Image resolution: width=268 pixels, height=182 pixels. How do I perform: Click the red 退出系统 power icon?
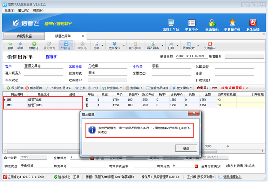click(253, 23)
